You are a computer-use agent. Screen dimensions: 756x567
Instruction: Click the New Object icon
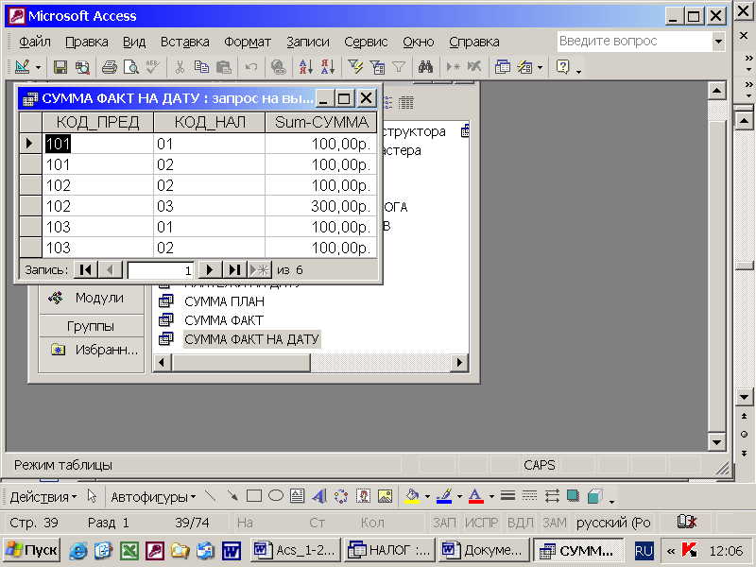(524, 67)
